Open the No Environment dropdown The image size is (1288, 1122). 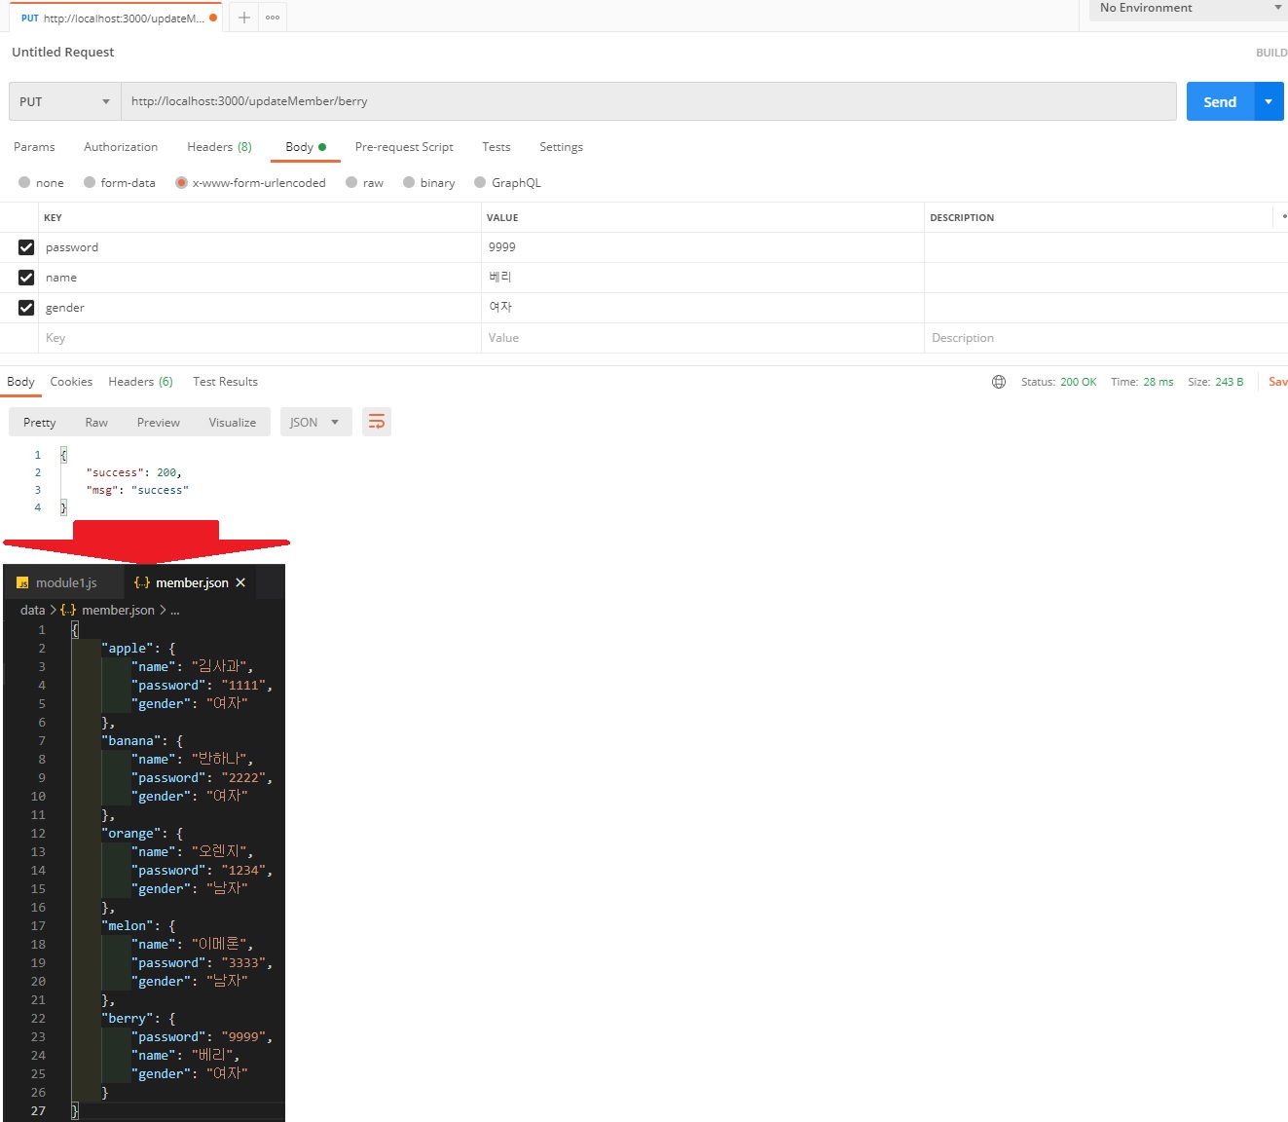pyautogui.click(x=1189, y=8)
